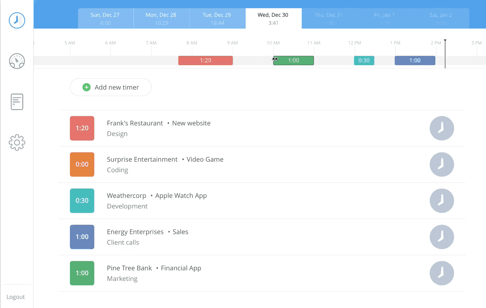Click the green plus icon on Add new timer

pyautogui.click(x=86, y=87)
